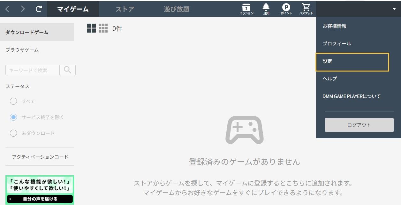The width and height of the screenshot is (401, 205).
Task: Switch to large tile view icon
Action: click(92, 28)
